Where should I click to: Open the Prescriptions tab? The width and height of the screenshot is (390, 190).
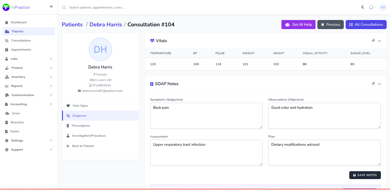coord(81,126)
